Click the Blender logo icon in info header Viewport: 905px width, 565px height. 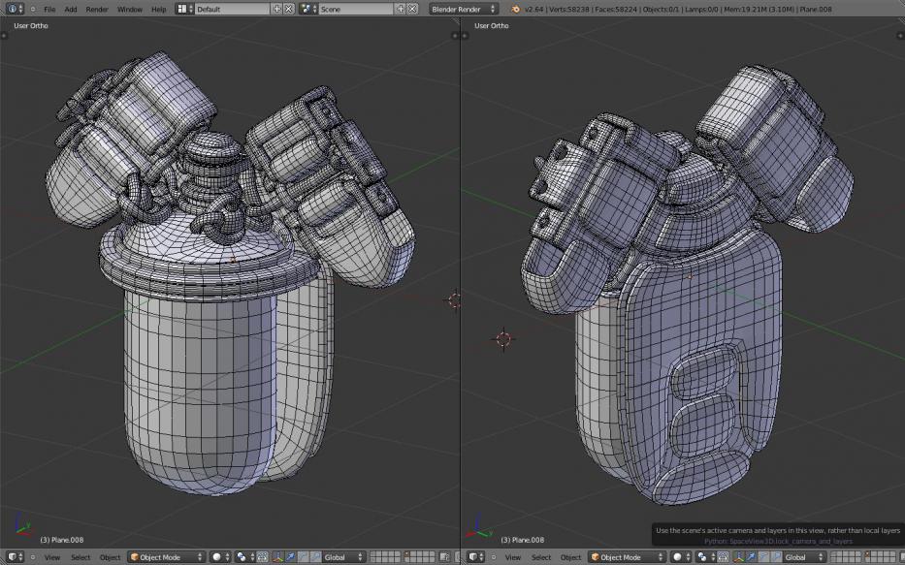click(516, 9)
